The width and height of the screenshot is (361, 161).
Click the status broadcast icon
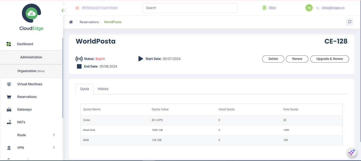pos(79,59)
